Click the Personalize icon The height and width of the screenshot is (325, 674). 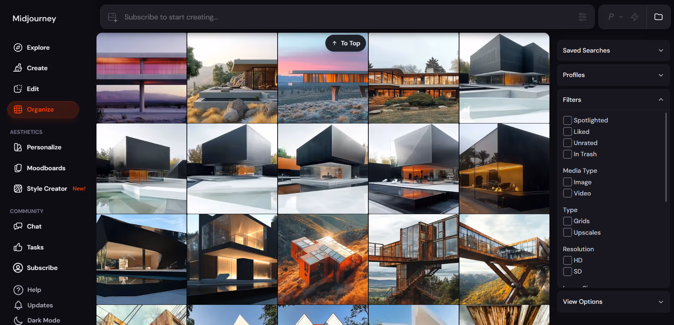18,147
